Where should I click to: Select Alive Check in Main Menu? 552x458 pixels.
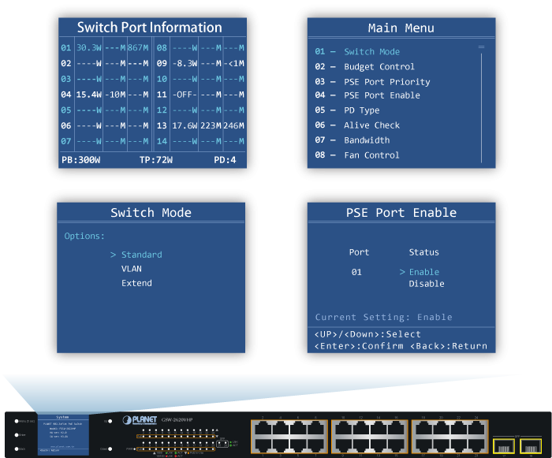pyautogui.click(x=371, y=125)
